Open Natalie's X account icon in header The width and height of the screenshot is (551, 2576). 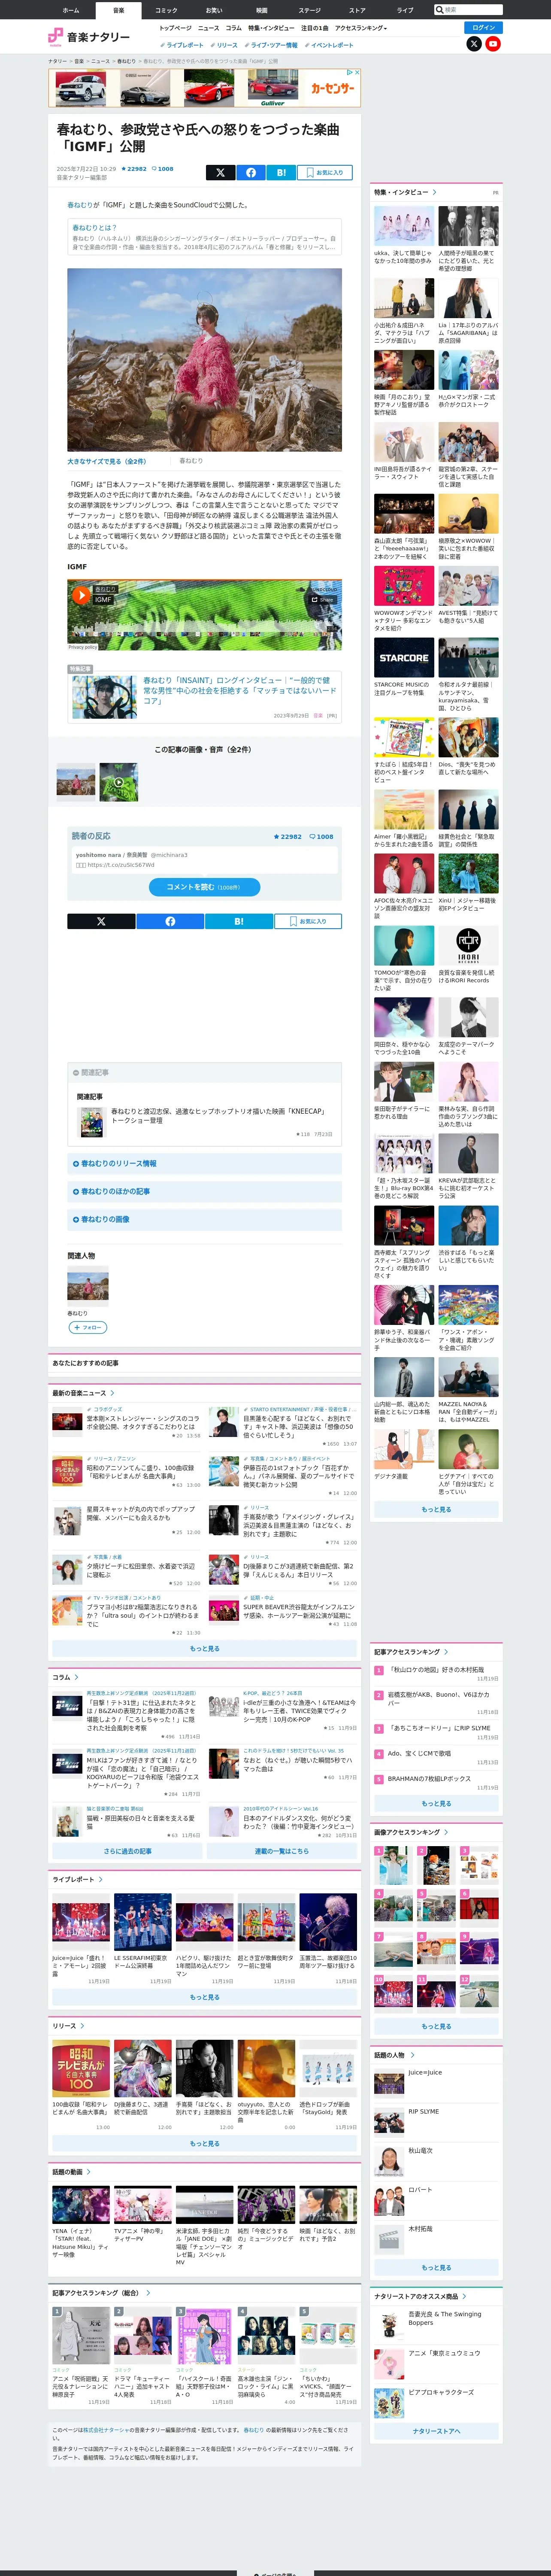click(474, 44)
